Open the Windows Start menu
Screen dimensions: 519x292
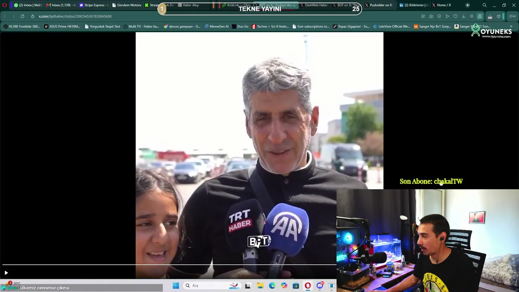pos(176,286)
